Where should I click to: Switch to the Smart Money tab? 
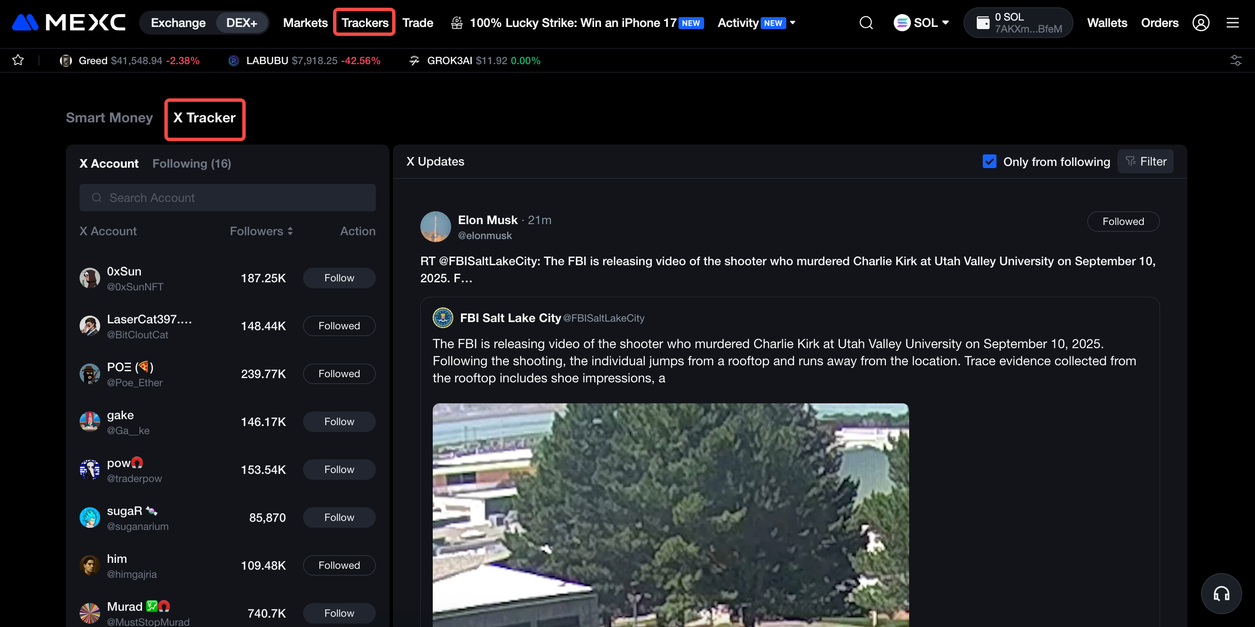click(x=109, y=118)
